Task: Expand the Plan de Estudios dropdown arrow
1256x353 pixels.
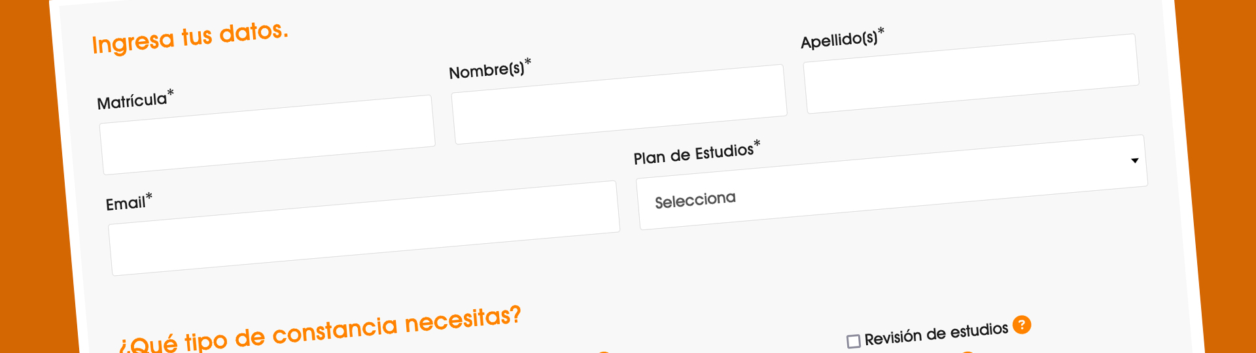Action: click(1135, 160)
